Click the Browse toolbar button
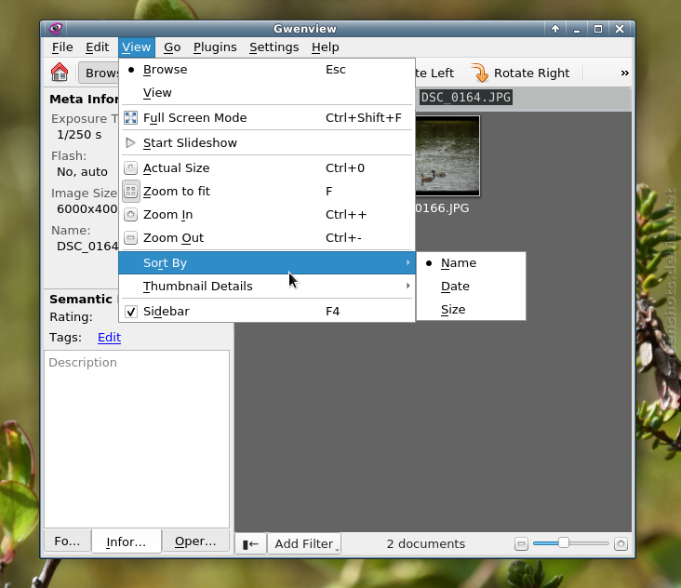The height and width of the screenshot is (588, 681). [x=99, y=73]
